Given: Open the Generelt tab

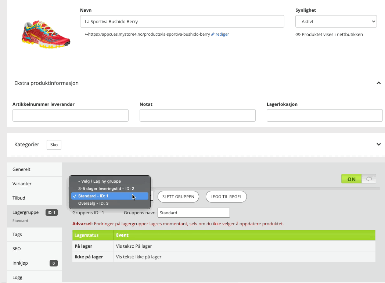Looking at the screenshot, I should [35, 169].
